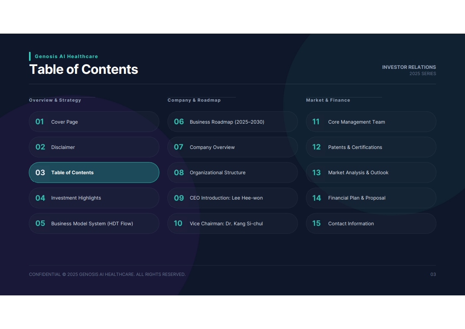Jump to 09 CEO Introduction: Lee Hee-won
Viewport: 465px width, 329px height.
pyautogui.click(x=232, y=198)
